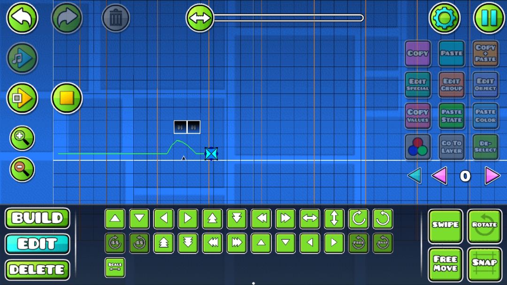The image size is (507, 285).
Task: Click Go To Layer
Action: 452,147
